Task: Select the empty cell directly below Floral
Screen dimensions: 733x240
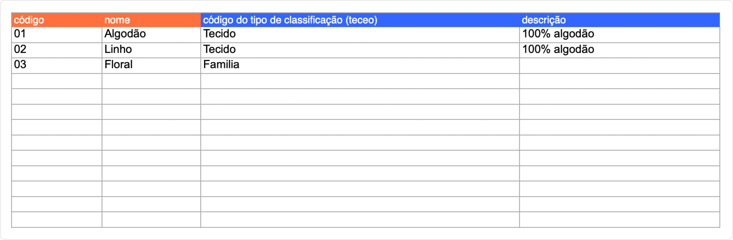Action: [151, 81]
